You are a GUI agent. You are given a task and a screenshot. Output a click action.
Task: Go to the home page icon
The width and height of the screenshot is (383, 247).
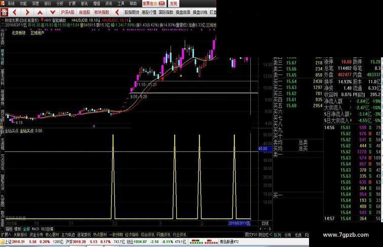pyautogui.click(x=4, y=12)
